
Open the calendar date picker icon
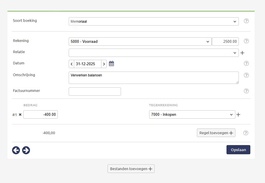[112, 64]
